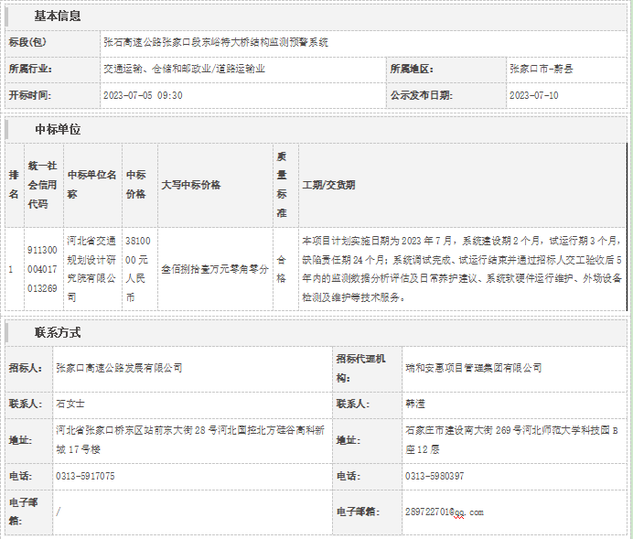Click winning bidder 河北省交通规划设计研究院有限公司
This screenshot has height=539, width=633.
coord(91,270)
